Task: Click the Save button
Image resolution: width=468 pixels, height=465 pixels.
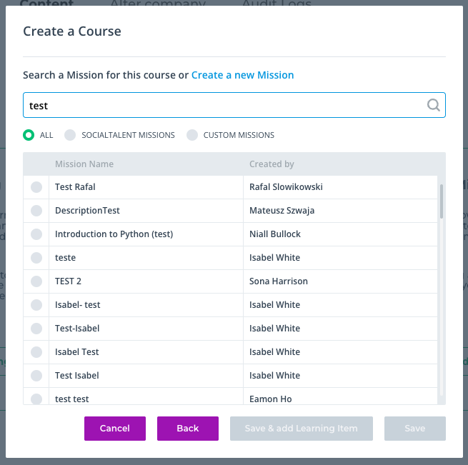Action: [415, 429]
